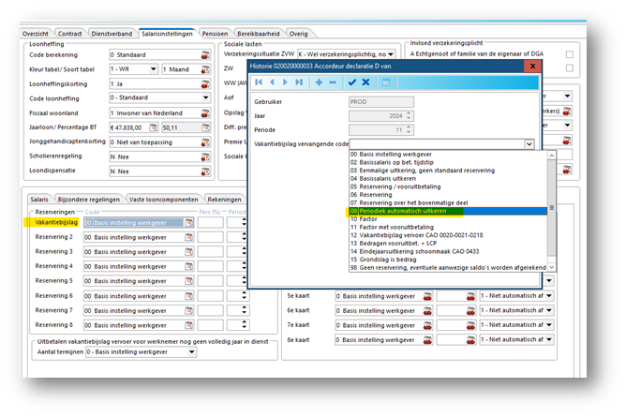The width and height of the screenshot is (626, 417).
Task: Select 10 Factor option
Action: [448, 219]
